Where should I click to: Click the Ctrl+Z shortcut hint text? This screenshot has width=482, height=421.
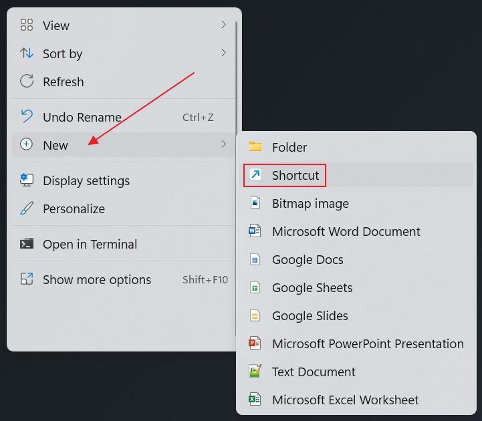click(198, 117)
